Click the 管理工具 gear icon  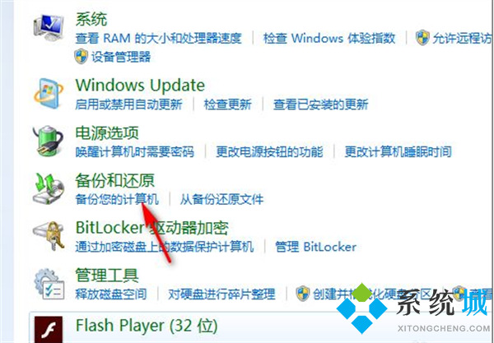[49, 284]
